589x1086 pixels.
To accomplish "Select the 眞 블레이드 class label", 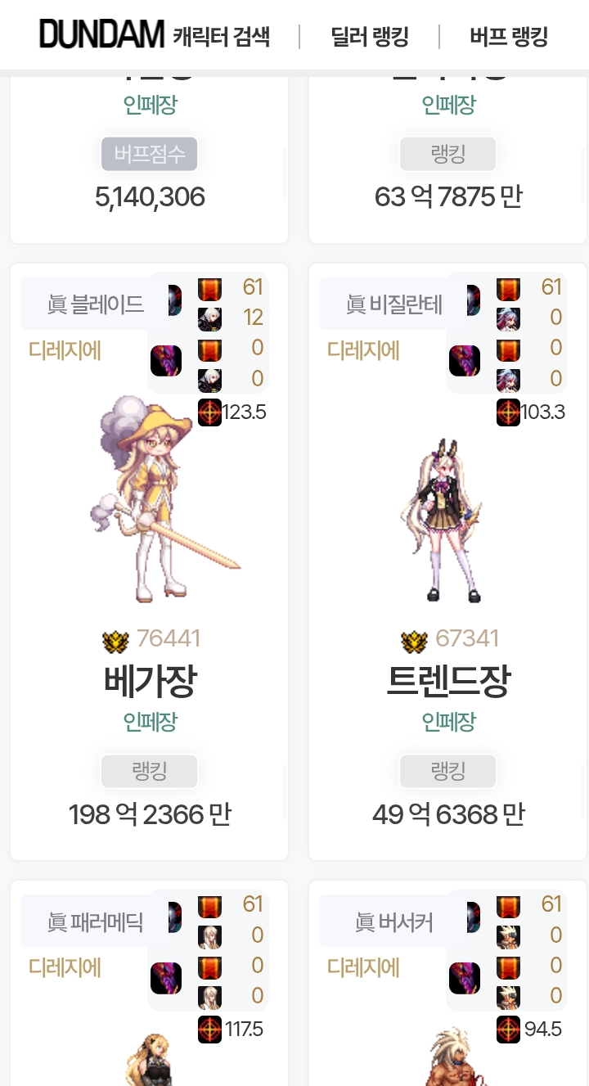I will click(x=95, y=304).
